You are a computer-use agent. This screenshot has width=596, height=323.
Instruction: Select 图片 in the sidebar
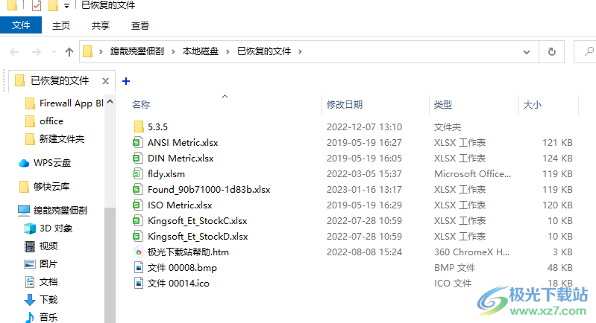[41, 264]
